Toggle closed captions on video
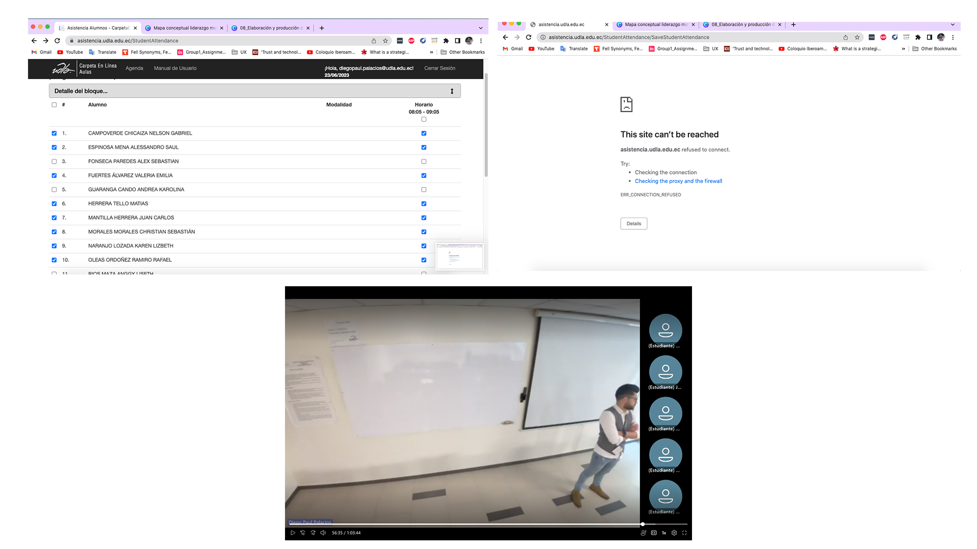The height and width of the screenshot is (549, 977). [654, 533]
